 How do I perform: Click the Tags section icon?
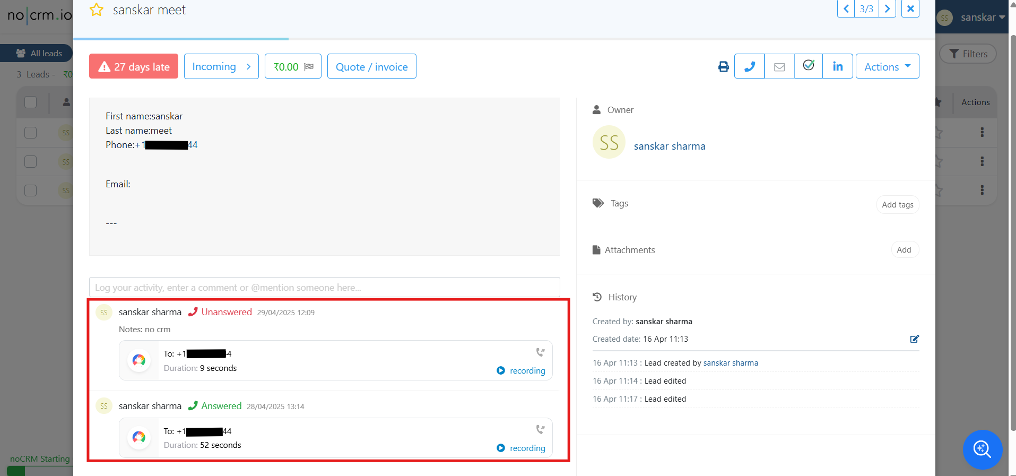[598, 203]
